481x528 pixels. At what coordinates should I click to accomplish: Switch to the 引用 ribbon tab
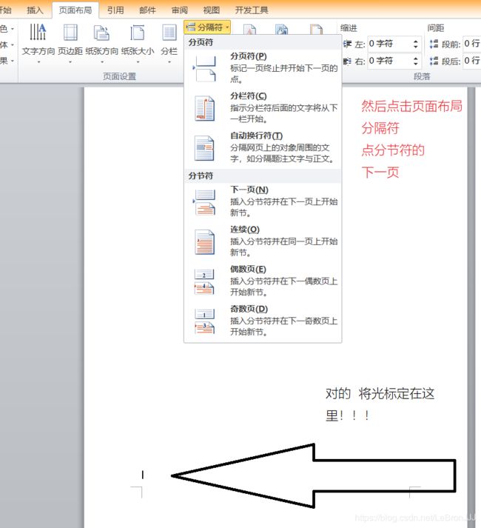click(x=115, y=10)
